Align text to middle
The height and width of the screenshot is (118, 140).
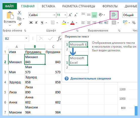[x=89, y=15]
